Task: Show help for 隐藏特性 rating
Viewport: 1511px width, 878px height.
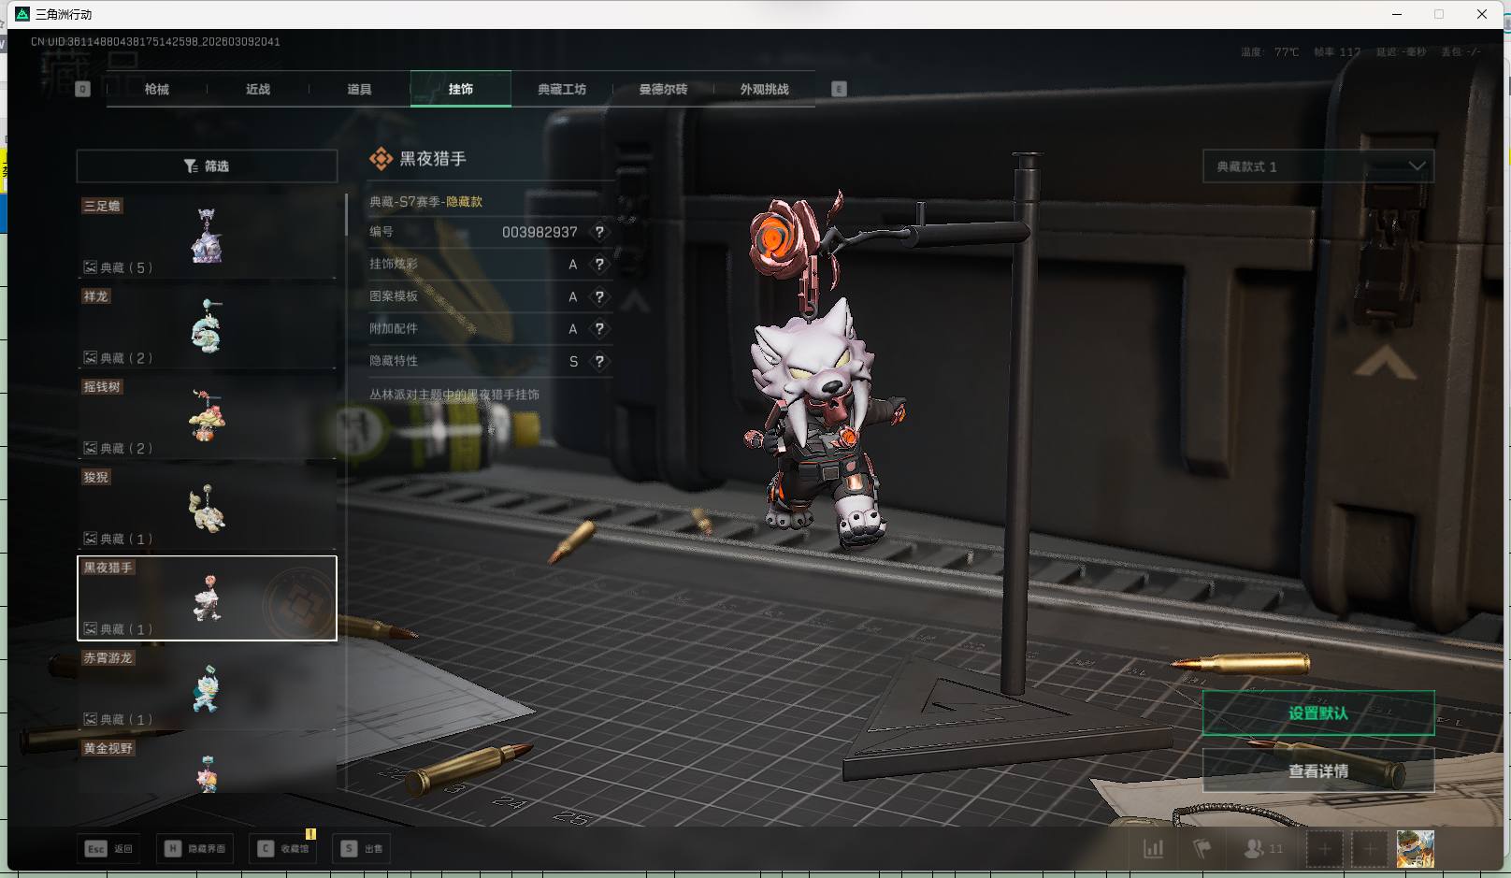Action: click(x=599, y=361)
